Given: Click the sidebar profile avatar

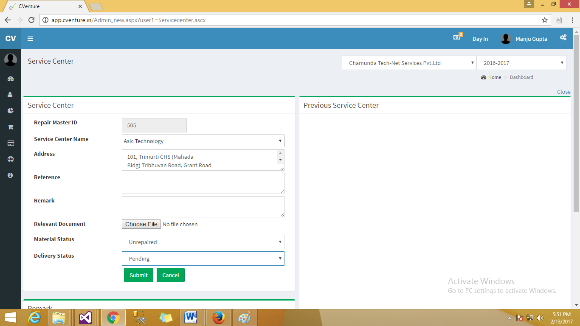Looking at the screenshot, I should click(x=11, y=60).
